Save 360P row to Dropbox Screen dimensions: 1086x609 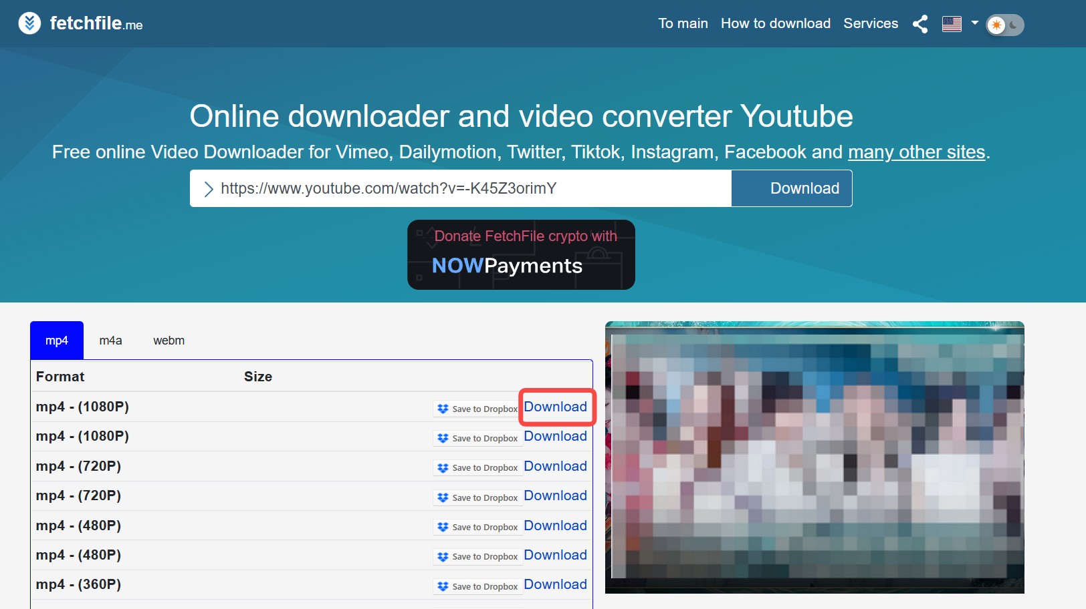(x=477, y=586)
